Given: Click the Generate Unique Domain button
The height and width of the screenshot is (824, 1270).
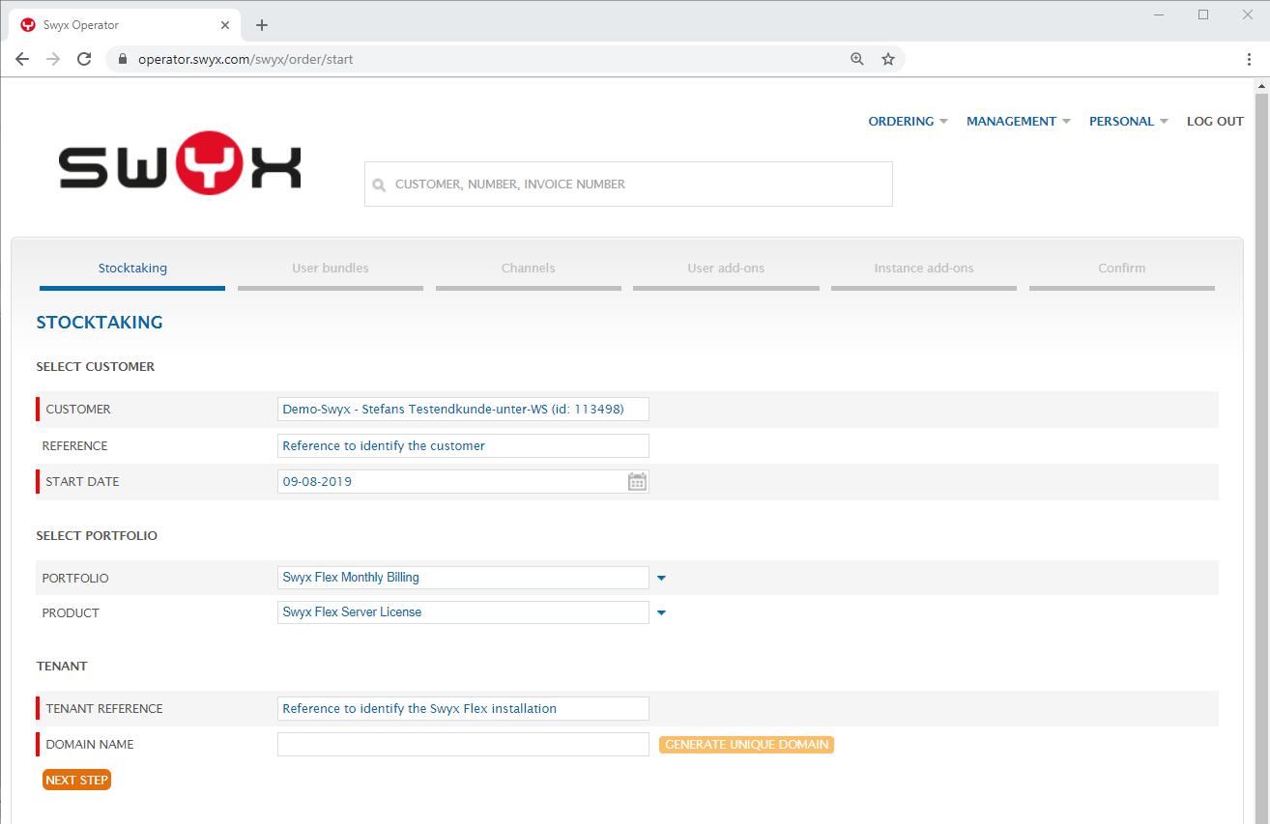Looking at the screenshot, I should coord(746,745).
